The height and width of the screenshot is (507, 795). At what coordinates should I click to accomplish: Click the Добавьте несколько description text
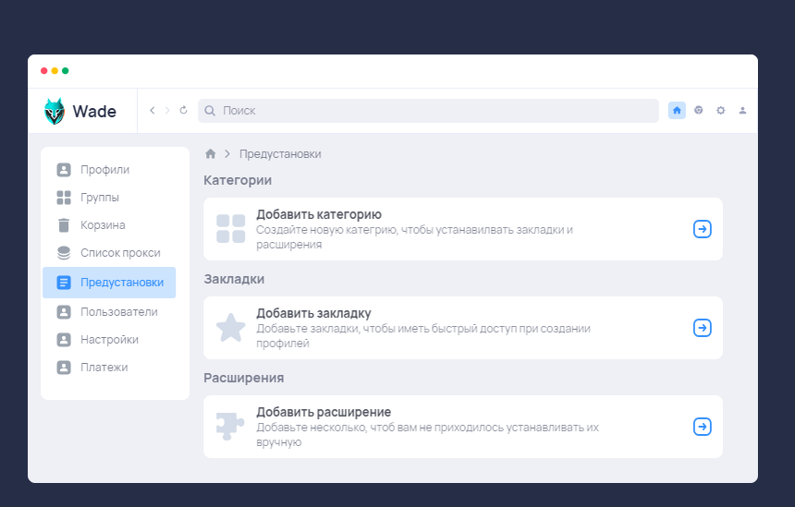tap(427, 435)
